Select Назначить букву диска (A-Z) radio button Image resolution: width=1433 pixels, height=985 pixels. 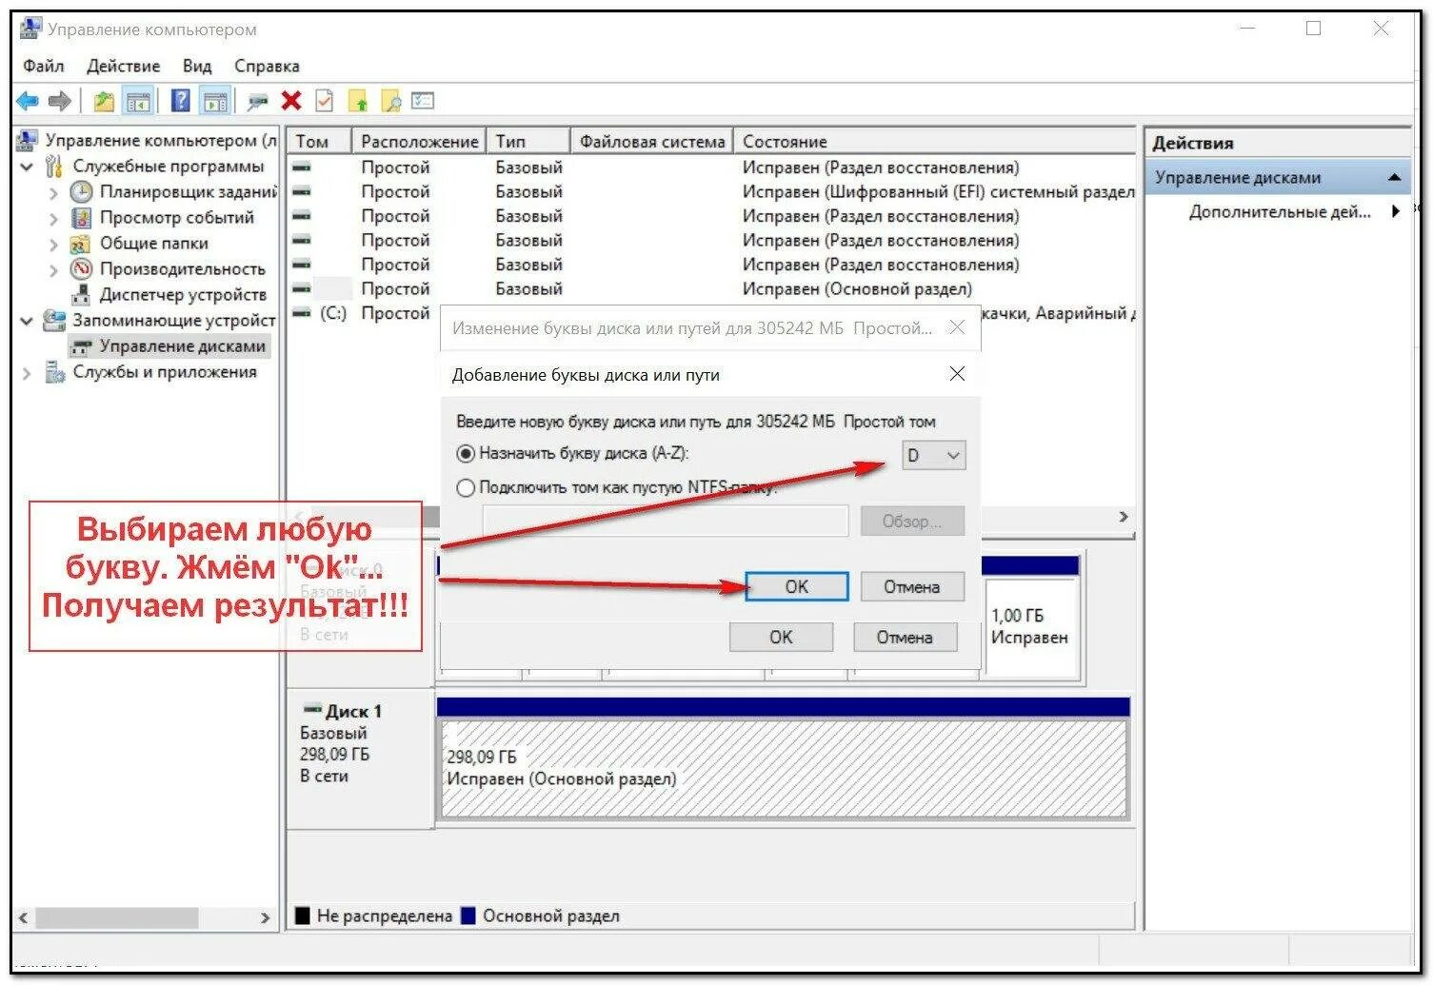466,454
